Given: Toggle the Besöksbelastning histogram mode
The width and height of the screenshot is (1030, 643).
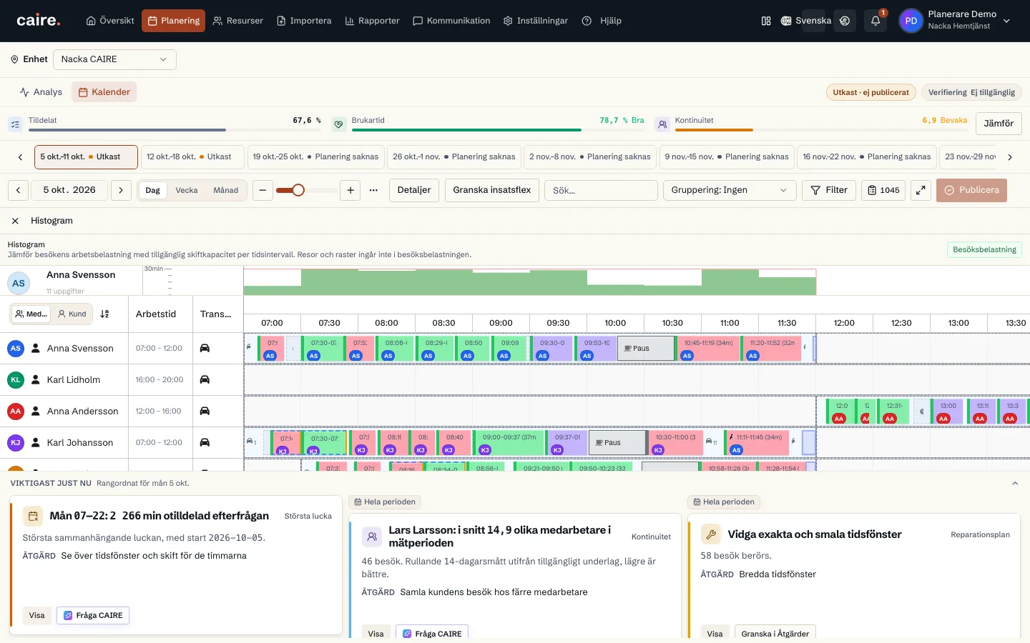Looking at the screenshot, I should coord(984,249).
